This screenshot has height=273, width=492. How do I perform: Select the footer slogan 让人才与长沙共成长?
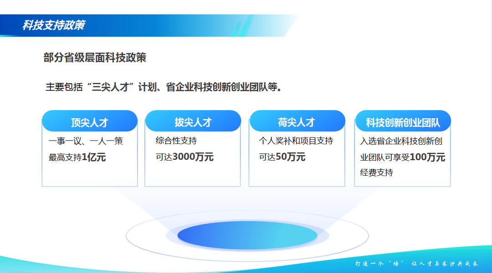[444, 264]
